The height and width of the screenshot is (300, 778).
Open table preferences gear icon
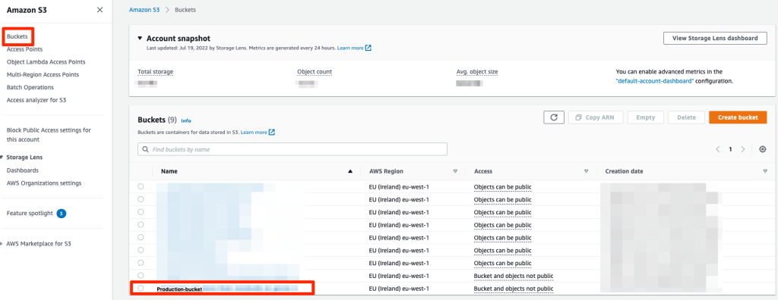763,149
